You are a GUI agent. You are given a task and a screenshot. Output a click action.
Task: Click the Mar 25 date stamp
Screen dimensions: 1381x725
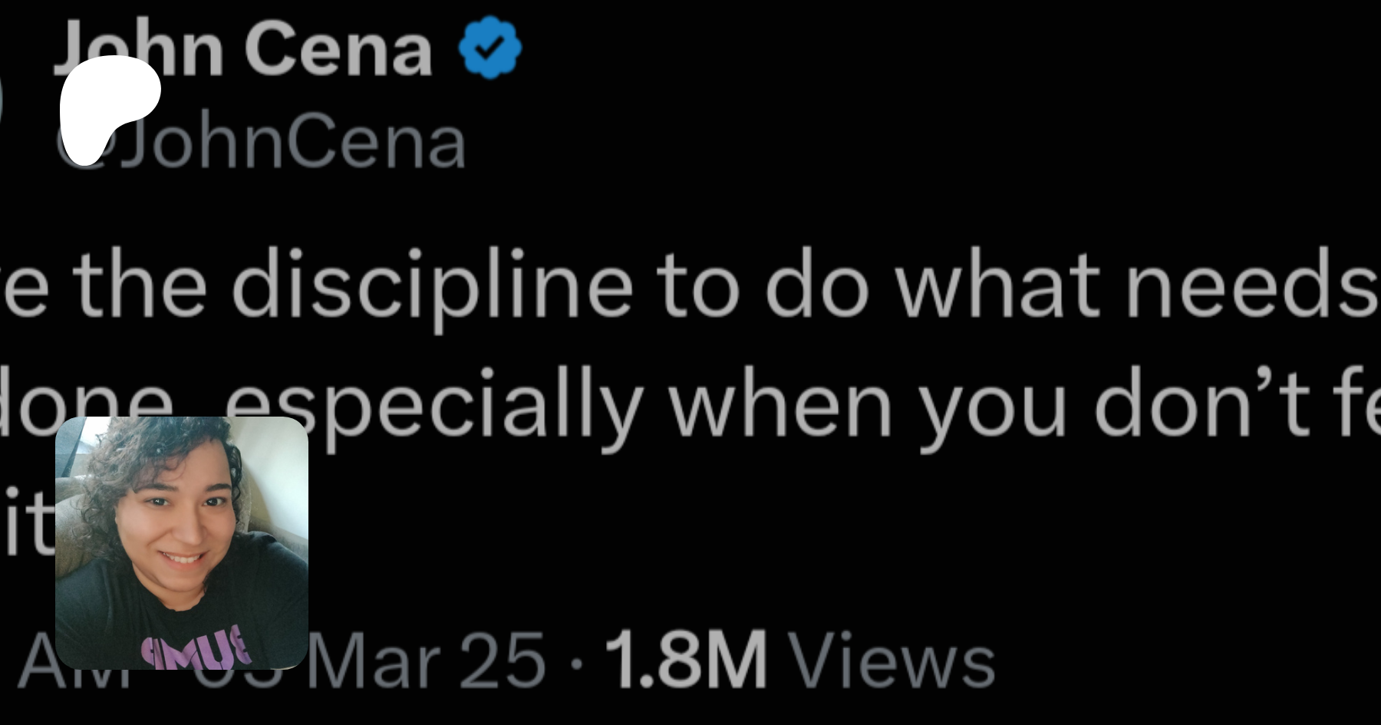pyautogui.click(x=426, y=660)
